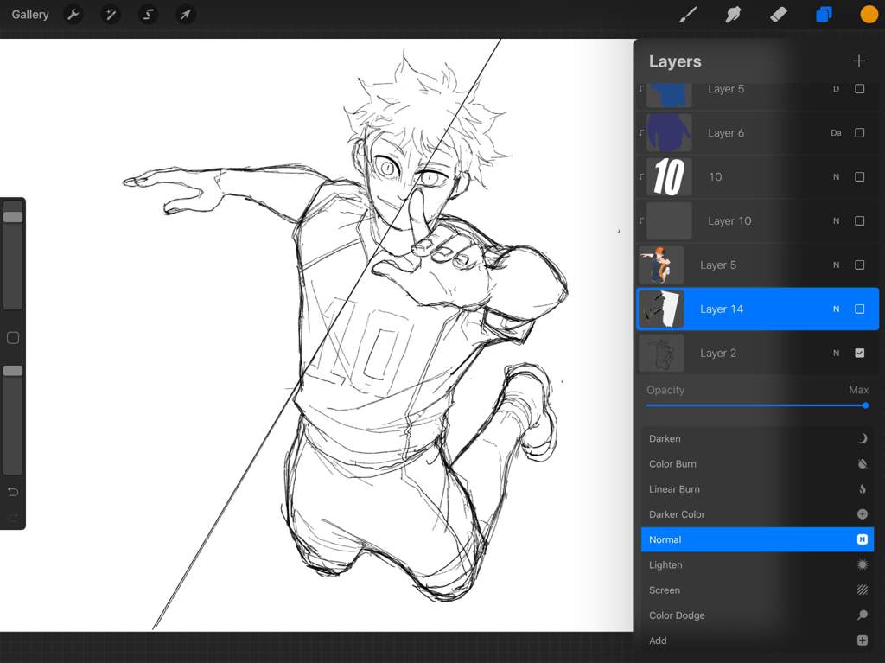Tap the Max opacity value
The height and width of the screenshot is (663, 885).
click(x=858, y=390)
